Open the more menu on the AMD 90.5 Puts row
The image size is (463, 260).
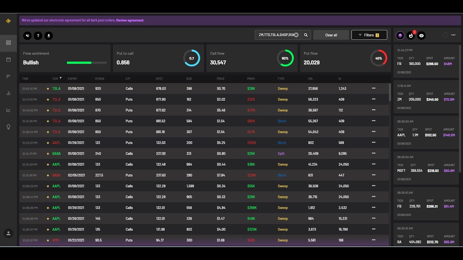coord(374,240)
